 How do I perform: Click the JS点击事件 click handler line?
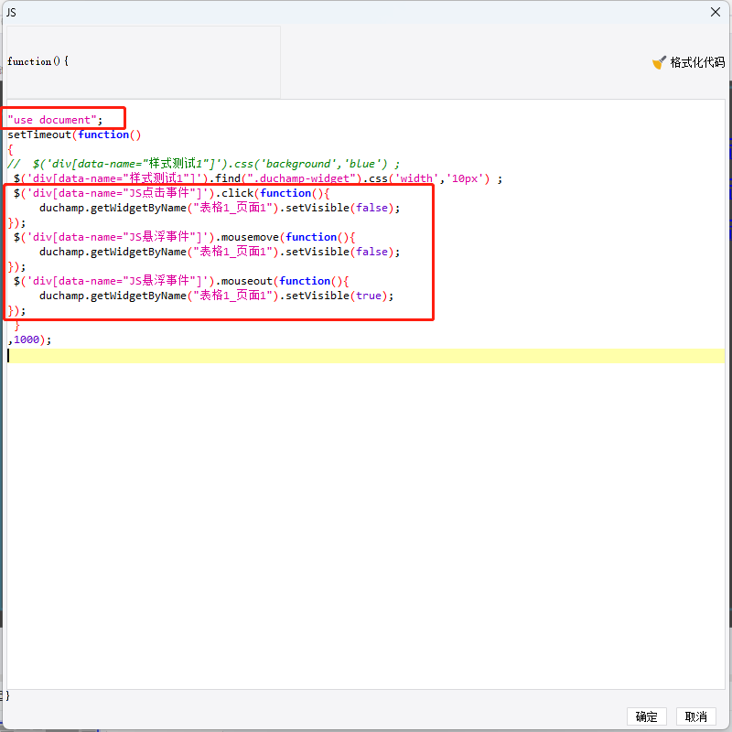(x=171, y=193)
